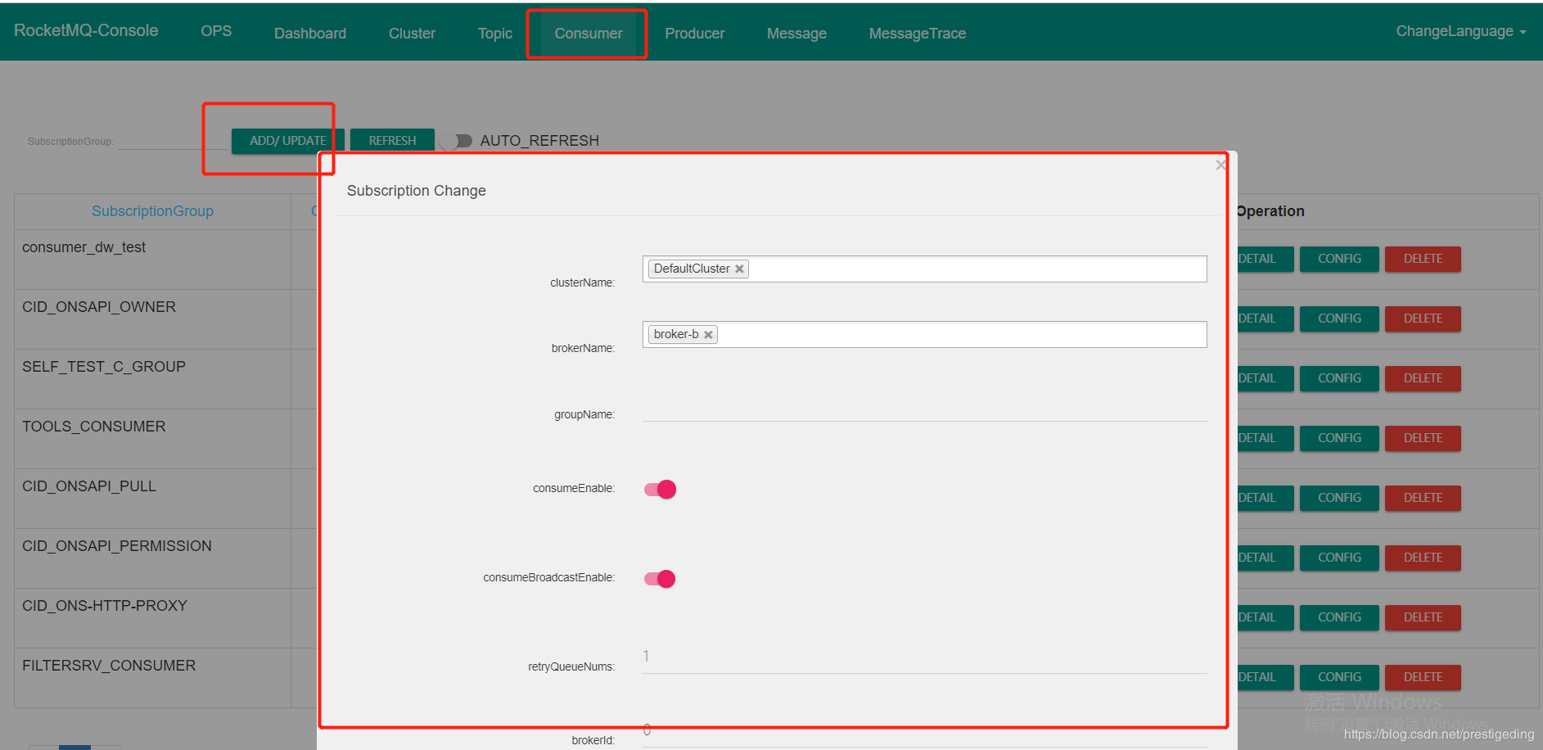Remove the DefaultCluster tag
Viewport: 1543px width, 750px height.
[x=739, y=269]
